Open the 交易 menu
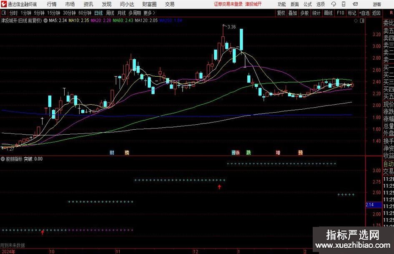Viewport: 394px width, 254px height. 170,4
